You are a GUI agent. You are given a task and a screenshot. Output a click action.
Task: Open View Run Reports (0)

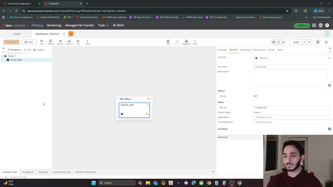(x=85, y=172)
